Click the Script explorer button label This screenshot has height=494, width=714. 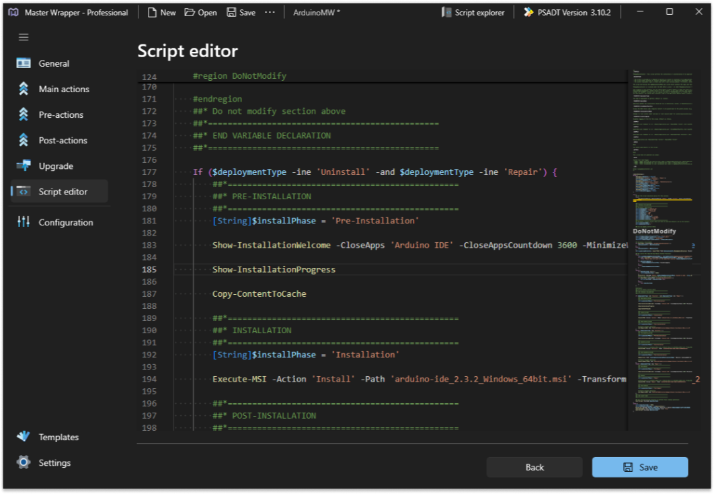point(479,13)
